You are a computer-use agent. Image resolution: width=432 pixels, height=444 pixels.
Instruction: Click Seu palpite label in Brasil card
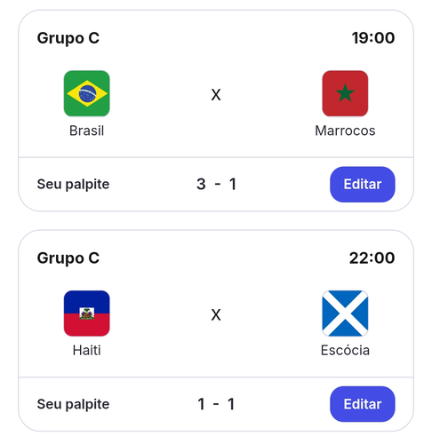click(x=73, y=185)
